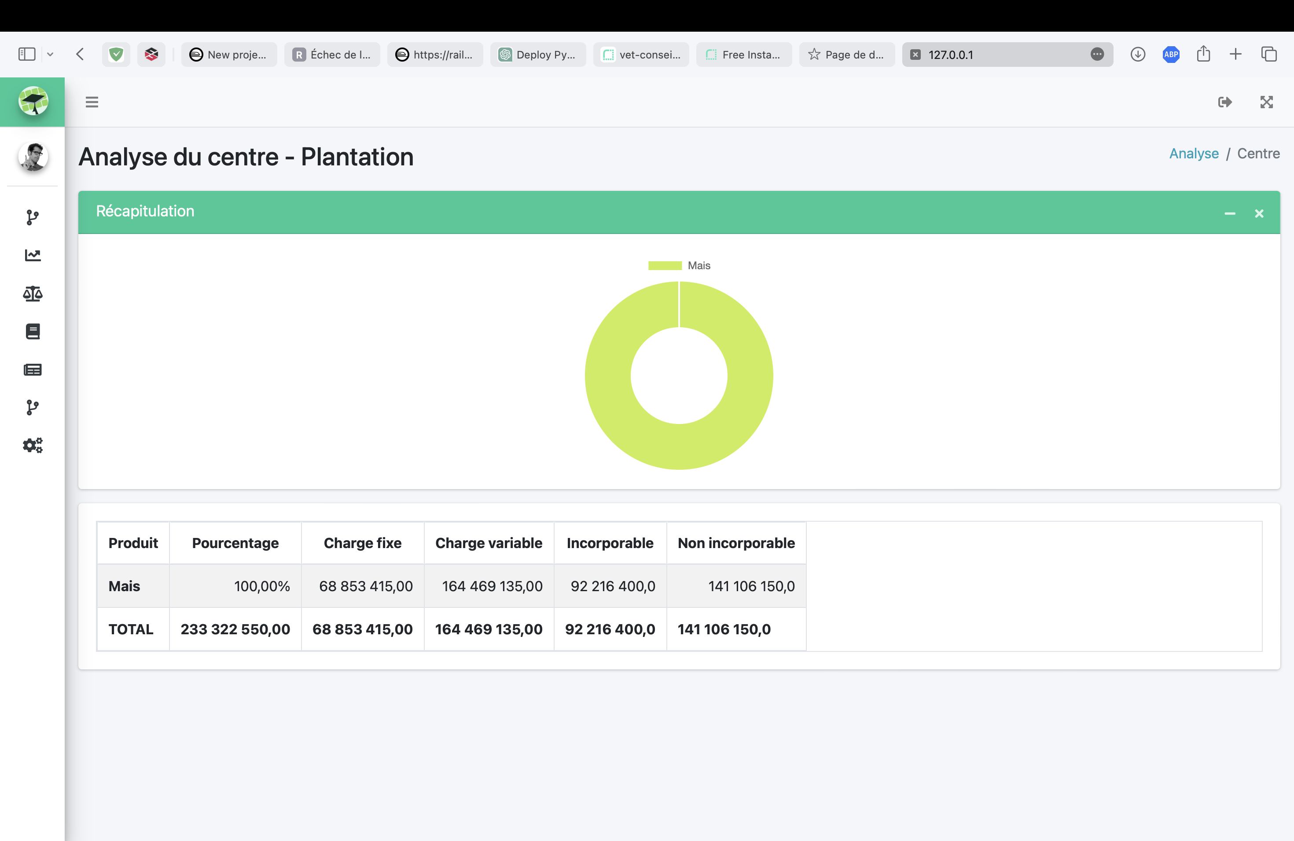
Task: Collapse the Récapitulation panel
Action: point(1229,213)
